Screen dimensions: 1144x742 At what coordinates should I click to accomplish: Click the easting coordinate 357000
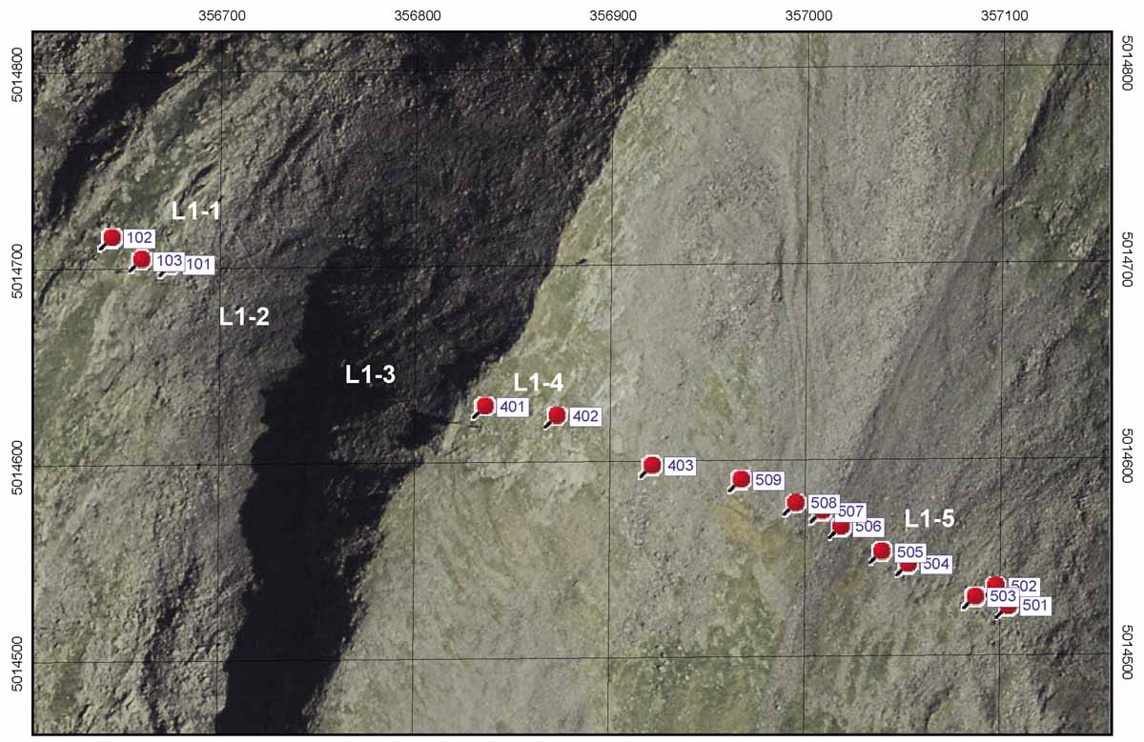[809, 14]
